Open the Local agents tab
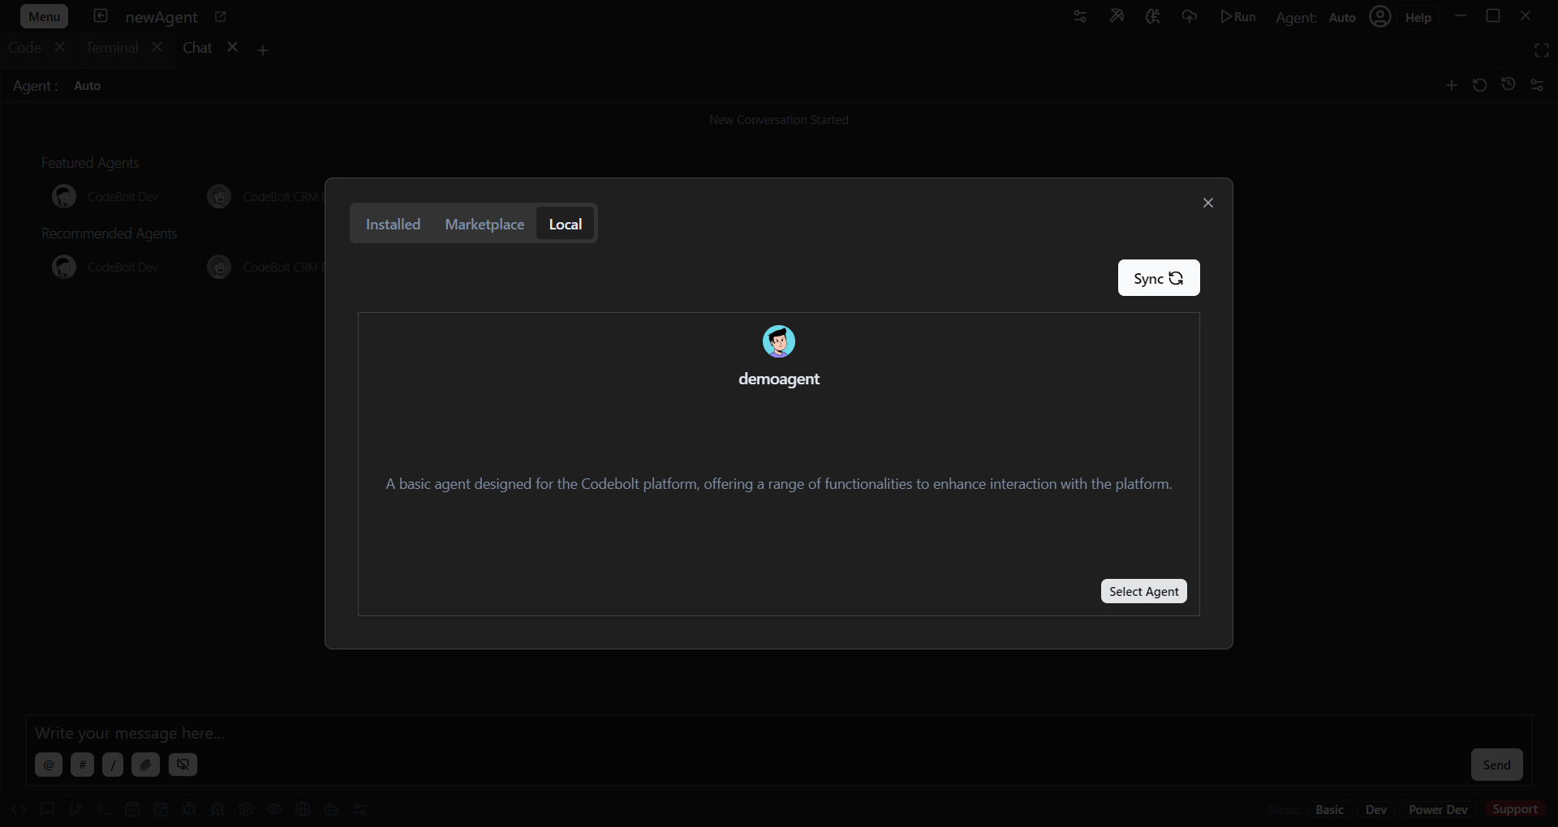Screen dimensions: 1558x827 (x=566, y=224)
